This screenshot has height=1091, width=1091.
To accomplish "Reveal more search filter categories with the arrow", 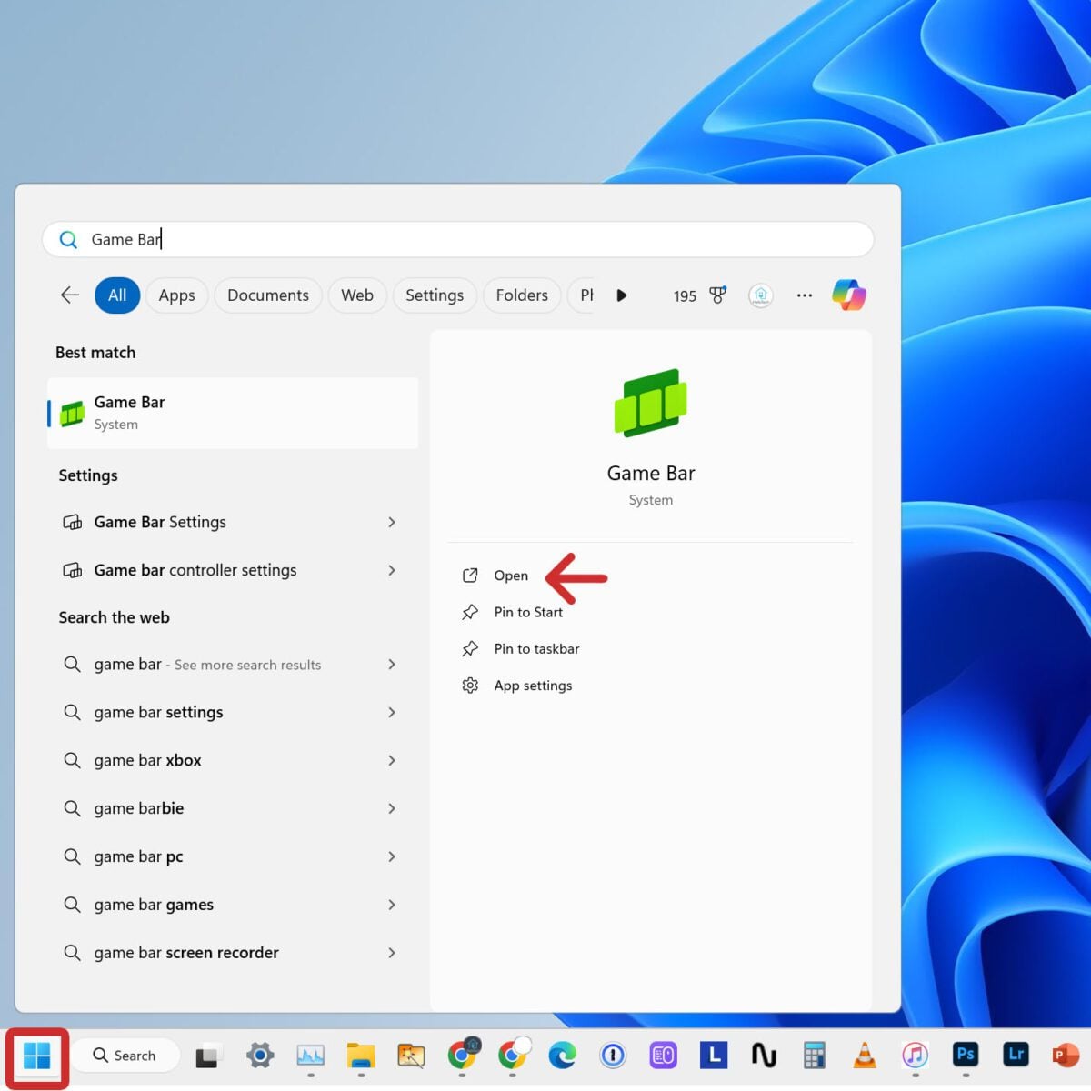I will [x=621, y=295].
